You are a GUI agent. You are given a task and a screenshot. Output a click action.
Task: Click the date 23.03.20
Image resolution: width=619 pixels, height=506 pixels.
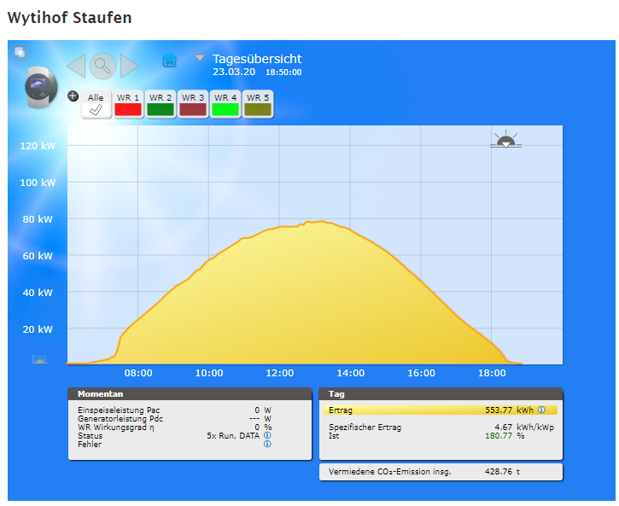(x=234, y=73)
